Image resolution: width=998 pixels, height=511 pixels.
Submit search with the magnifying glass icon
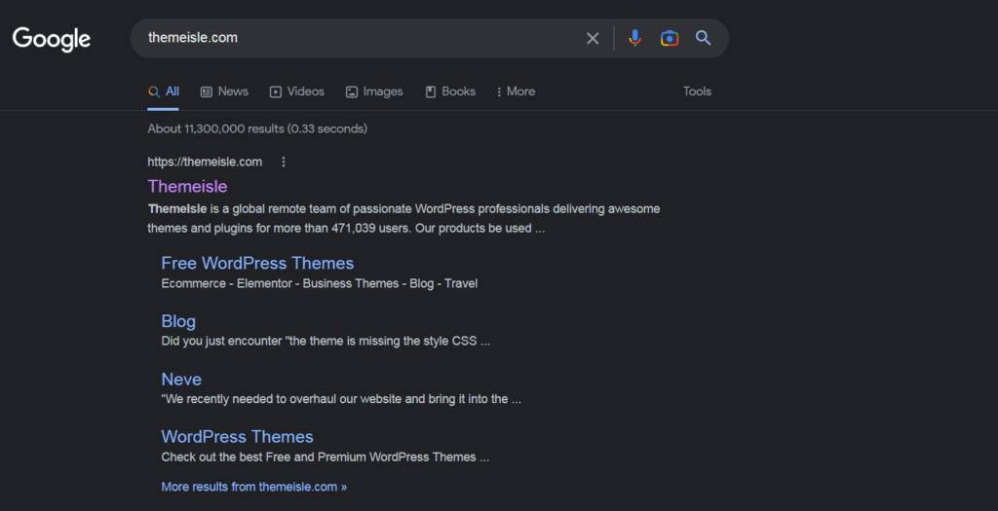point(704,38)
